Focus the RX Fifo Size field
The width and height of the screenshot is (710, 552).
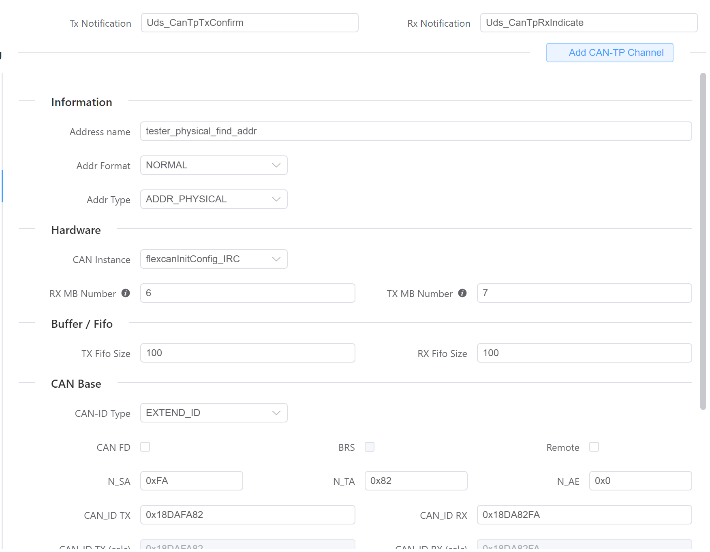[584, 353]
